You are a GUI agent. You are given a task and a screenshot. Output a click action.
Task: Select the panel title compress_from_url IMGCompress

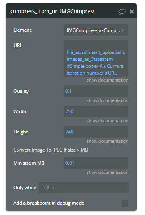[x=52, y=11]
